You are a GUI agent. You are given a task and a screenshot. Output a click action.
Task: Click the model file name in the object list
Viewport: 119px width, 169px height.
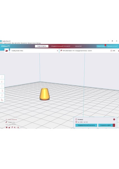(12, 122)
